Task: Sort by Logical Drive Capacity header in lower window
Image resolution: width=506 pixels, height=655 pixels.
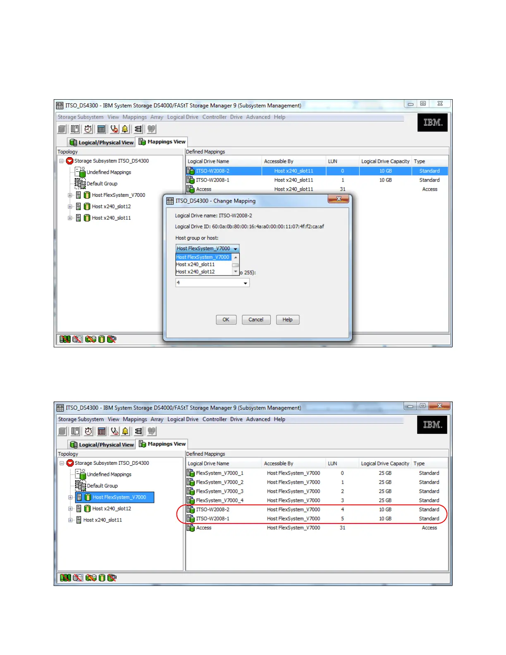Action: (x=385, y=464)
